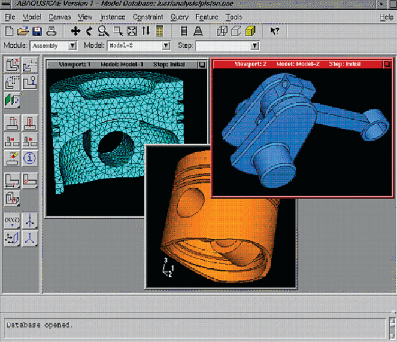Open the context Help pointer tool
The width and height of the screenshot is (397, 342).
[274, 31]
